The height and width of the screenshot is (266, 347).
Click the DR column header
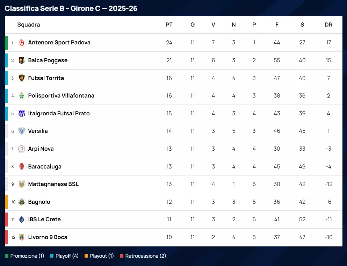coord(328,25)
